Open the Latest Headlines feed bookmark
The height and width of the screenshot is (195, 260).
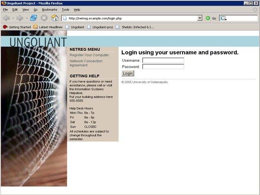tap(48, 27)
